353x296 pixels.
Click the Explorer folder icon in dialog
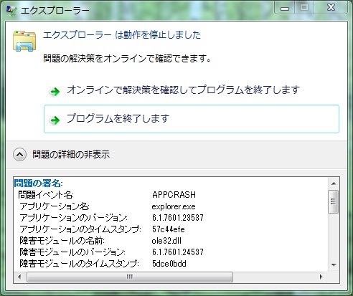pyautogui.click(x=24, y=41)
